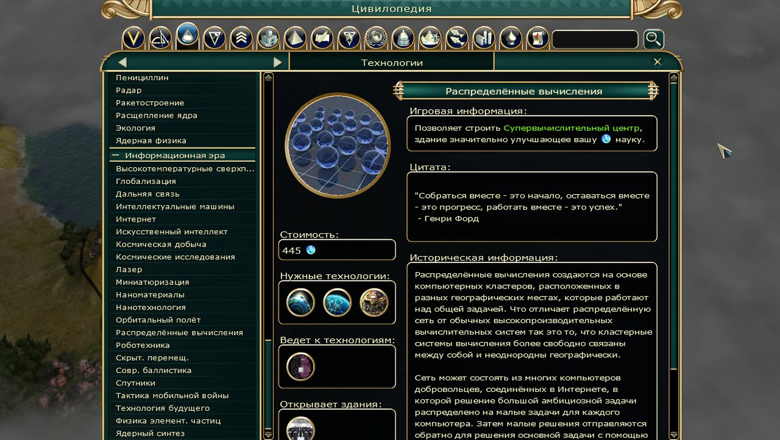Select the chevrons Promotions category icon
780x440 pixels.
click(241, 38)
